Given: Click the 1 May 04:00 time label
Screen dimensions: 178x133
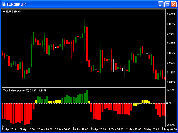Looking at the screenshot, I should point(117,129).
